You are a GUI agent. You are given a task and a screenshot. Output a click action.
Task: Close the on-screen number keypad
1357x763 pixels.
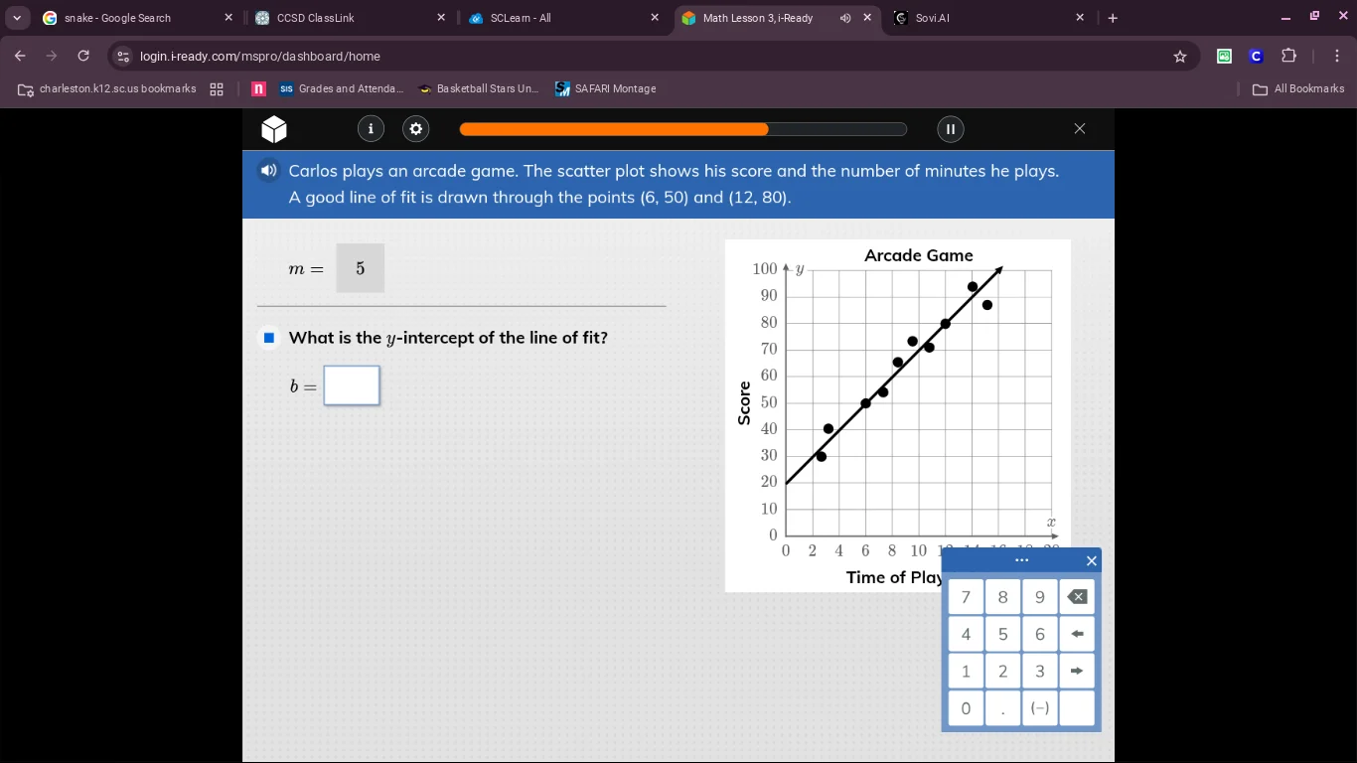click(x=1091, y=561)
